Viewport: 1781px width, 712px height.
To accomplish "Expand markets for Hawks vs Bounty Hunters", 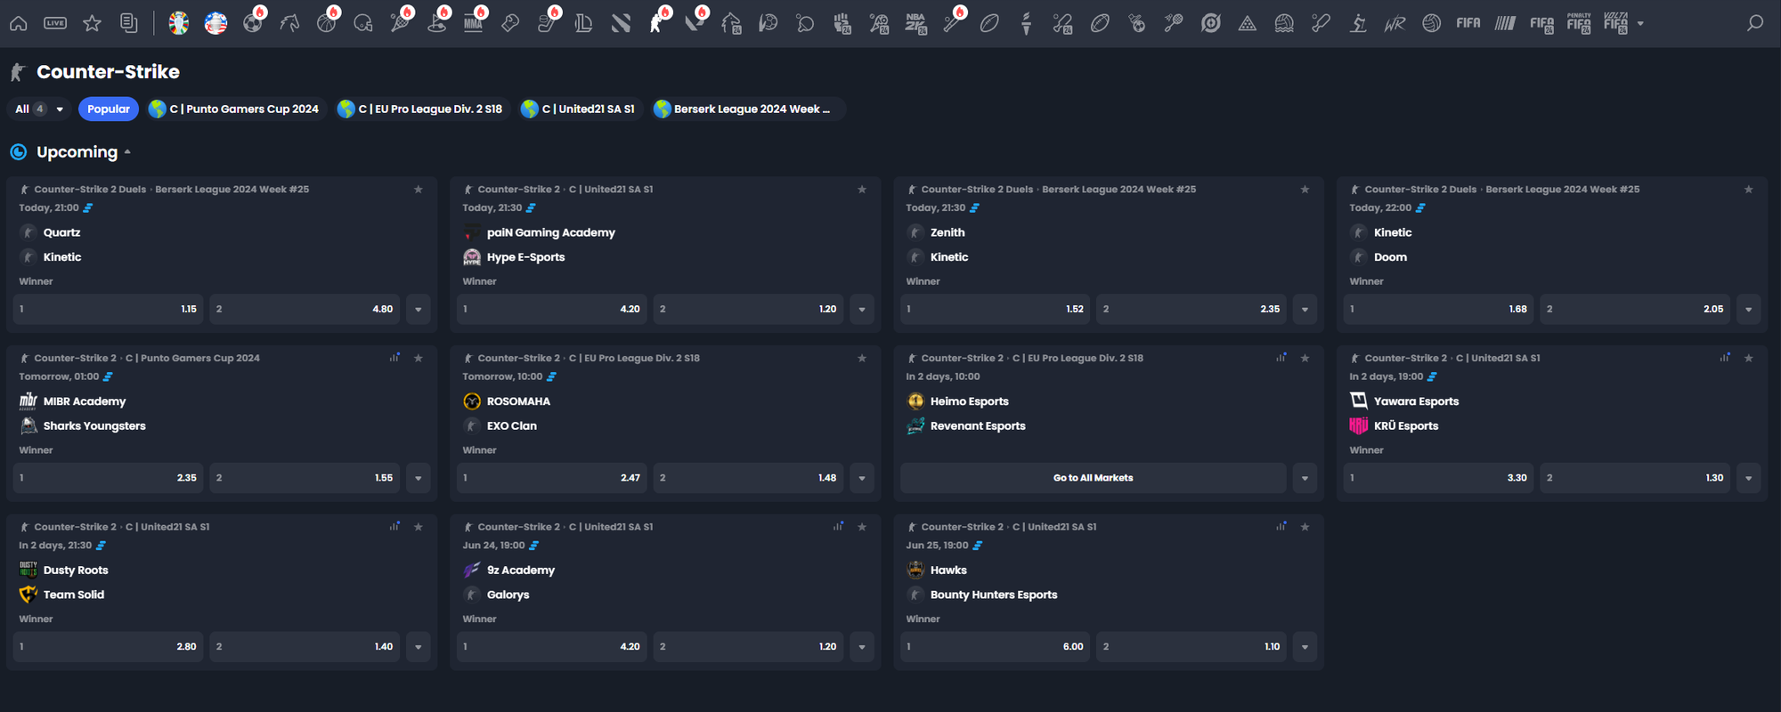I will pos(1305,647).
